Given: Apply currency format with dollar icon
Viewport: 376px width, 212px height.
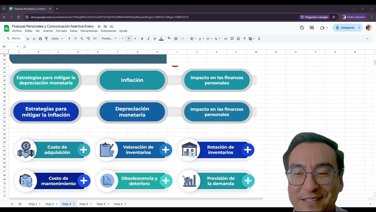Looking at the screenshot, I should (69, 39).
